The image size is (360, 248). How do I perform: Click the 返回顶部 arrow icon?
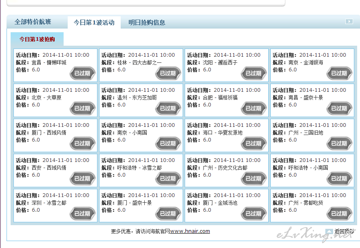(x=329, y=231)
